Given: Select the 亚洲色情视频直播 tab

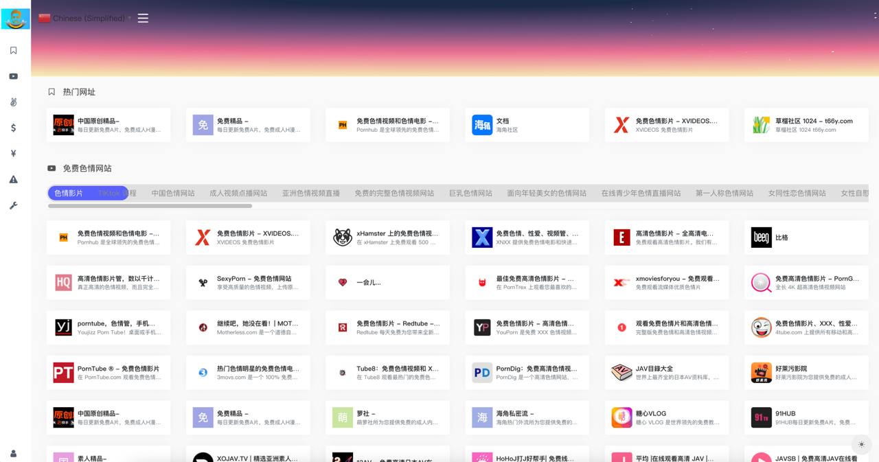Looking at the screenshot, I should (311, 193).
